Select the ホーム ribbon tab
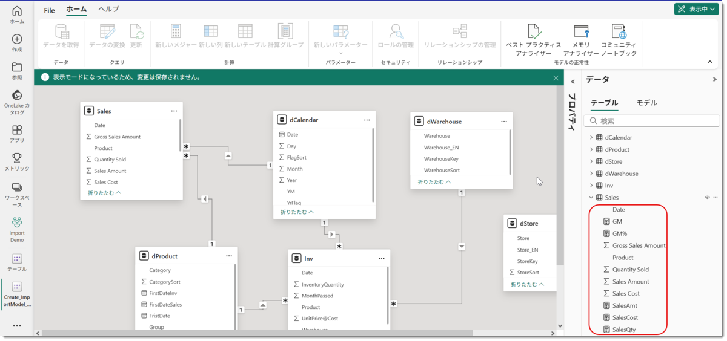The image size is (727, 341). (76, 10)
